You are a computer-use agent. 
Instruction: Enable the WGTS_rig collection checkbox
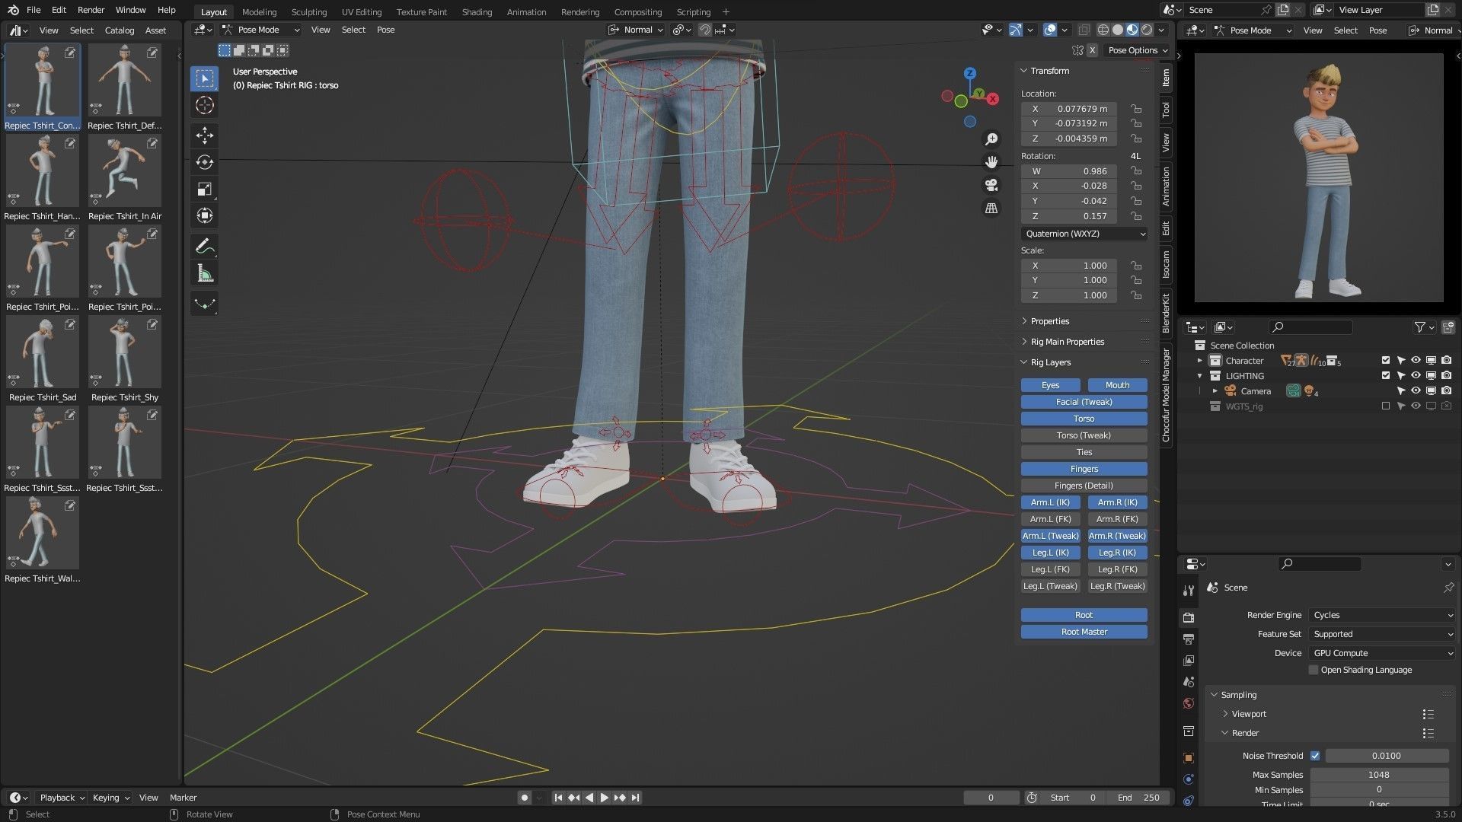tap(1386, 406)
